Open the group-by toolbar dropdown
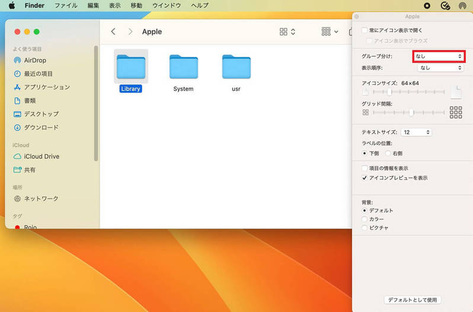 tap(330, 31)
